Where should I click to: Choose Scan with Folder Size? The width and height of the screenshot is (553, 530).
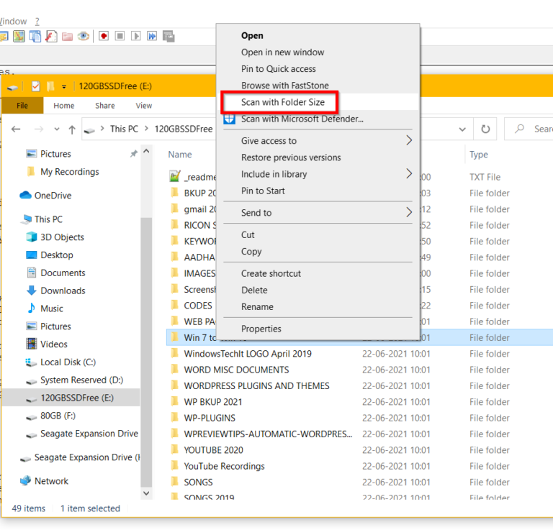tap(282, 102)
